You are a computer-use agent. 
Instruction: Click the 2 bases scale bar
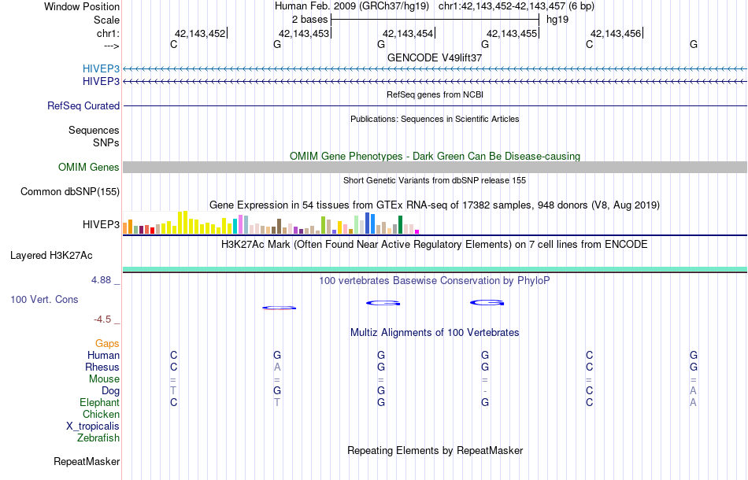click(435, 20)
